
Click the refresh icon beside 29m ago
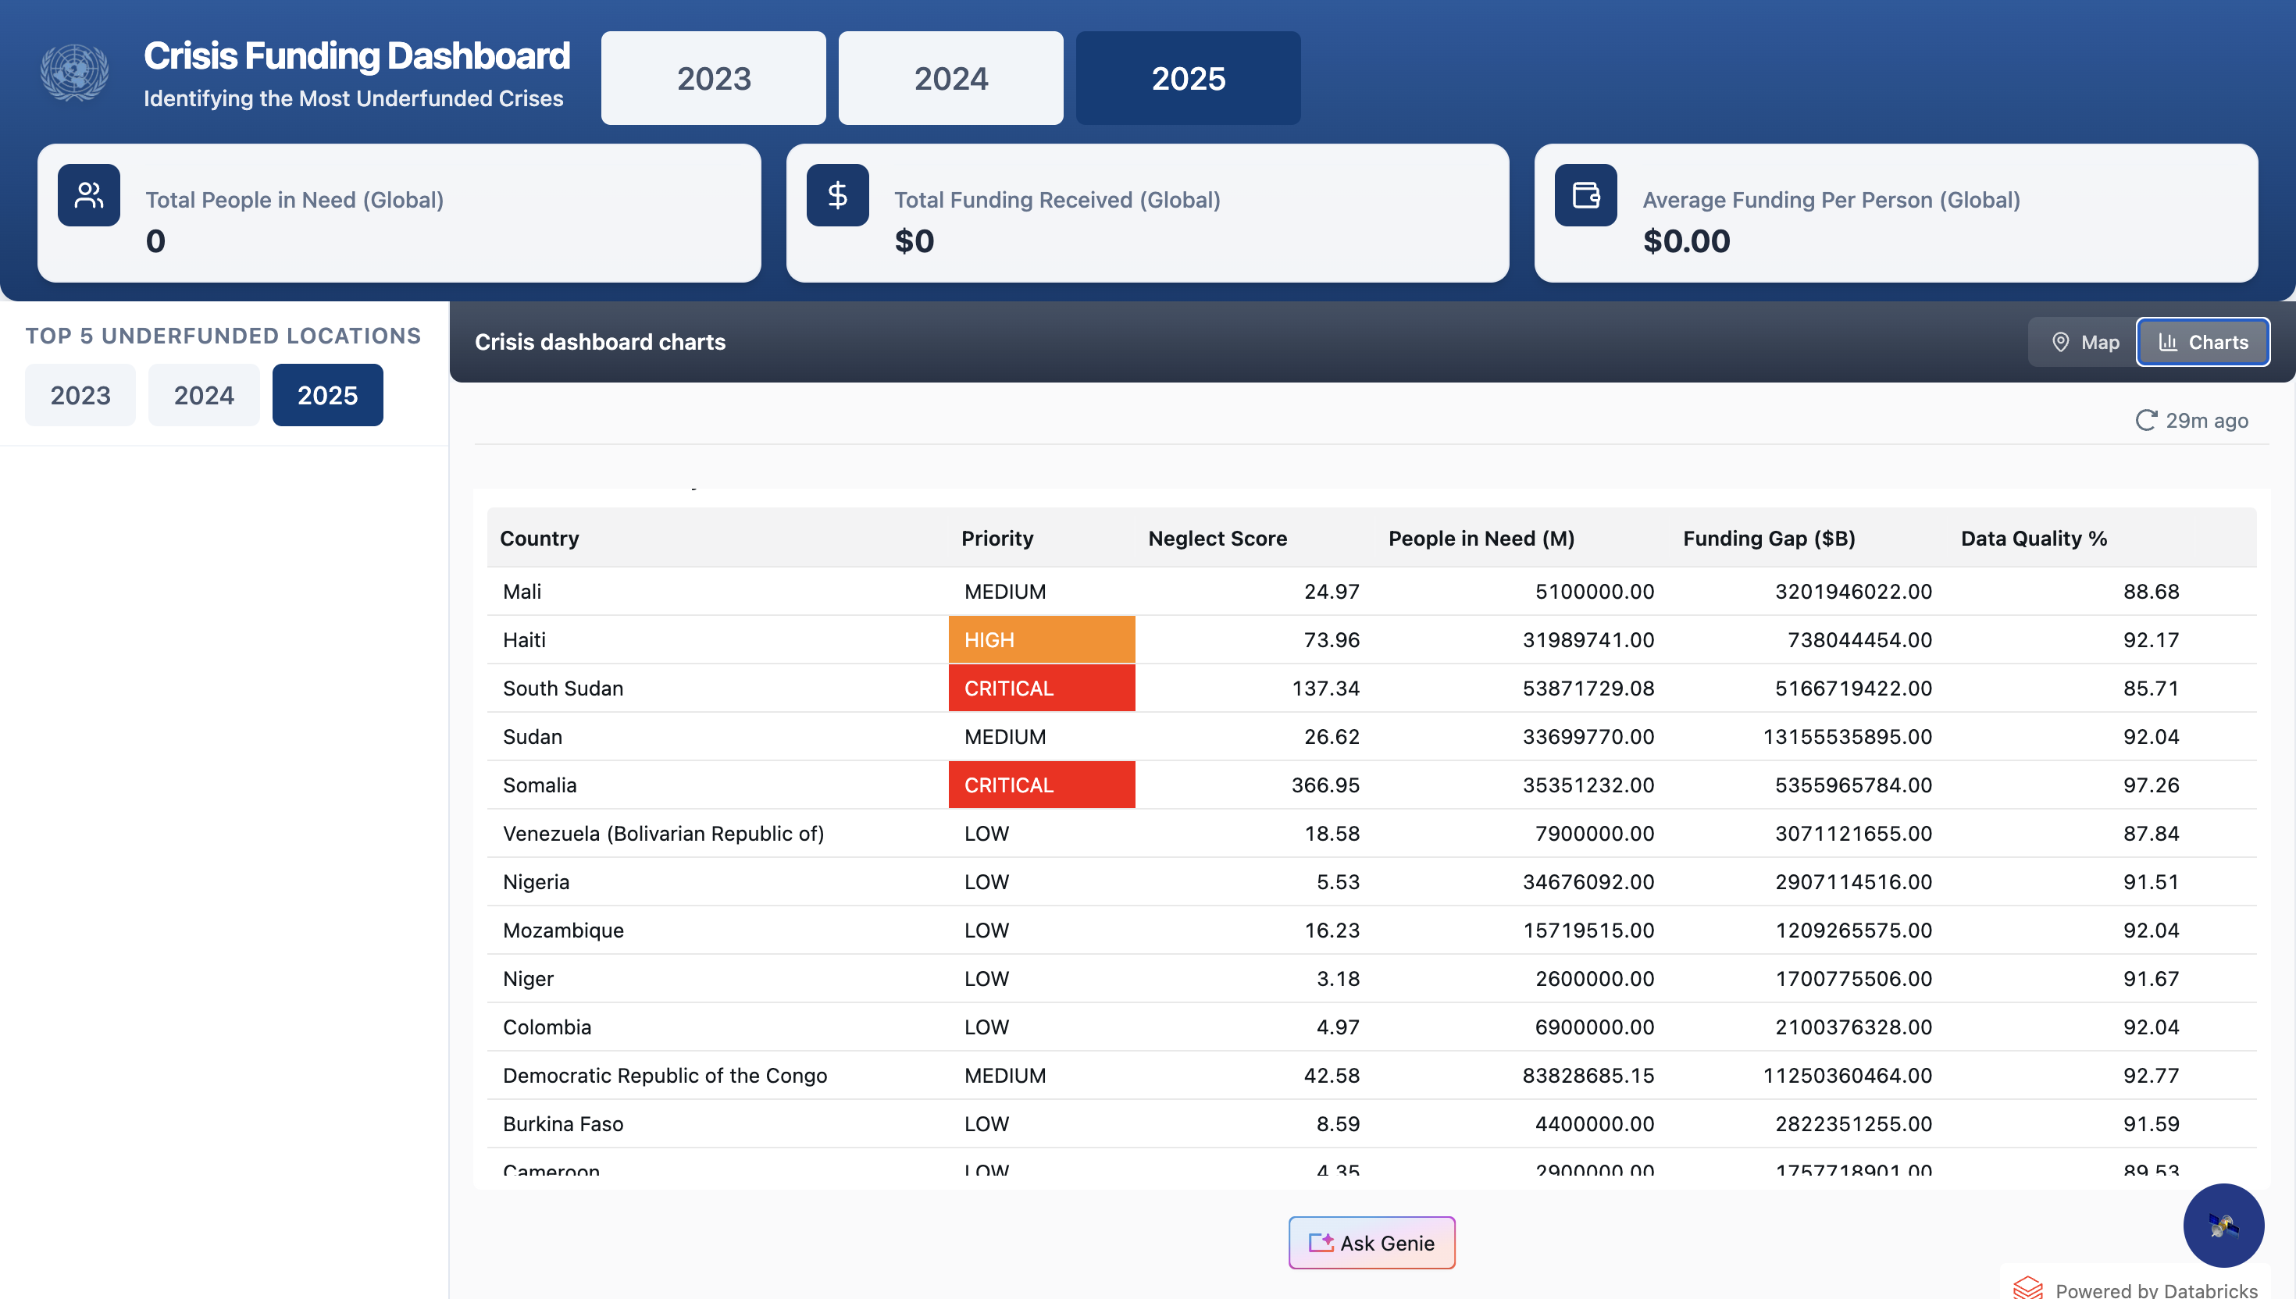2145,420
